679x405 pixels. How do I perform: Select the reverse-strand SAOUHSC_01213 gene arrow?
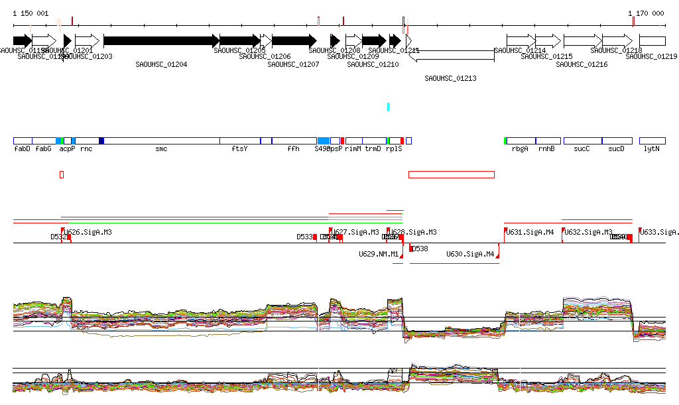[451, 55]
